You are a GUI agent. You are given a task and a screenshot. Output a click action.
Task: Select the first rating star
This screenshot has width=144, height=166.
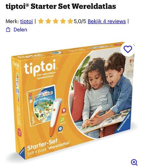pos(41,21)
